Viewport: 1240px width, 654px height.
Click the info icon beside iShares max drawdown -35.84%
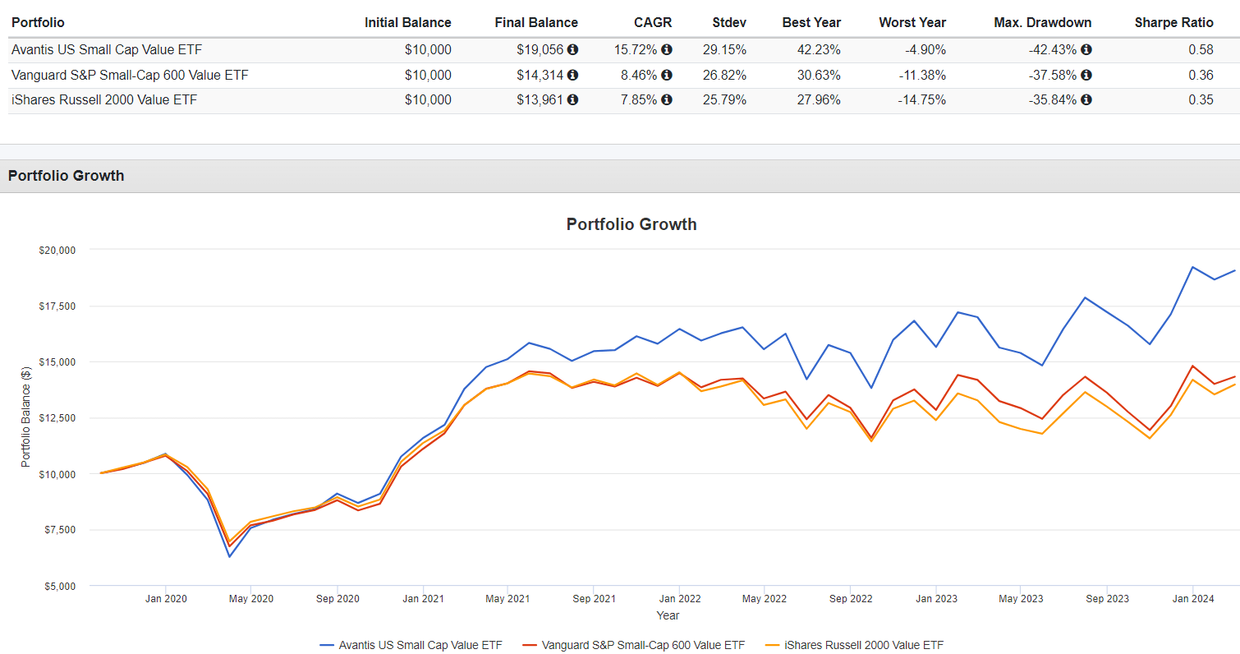(1086, 99)
